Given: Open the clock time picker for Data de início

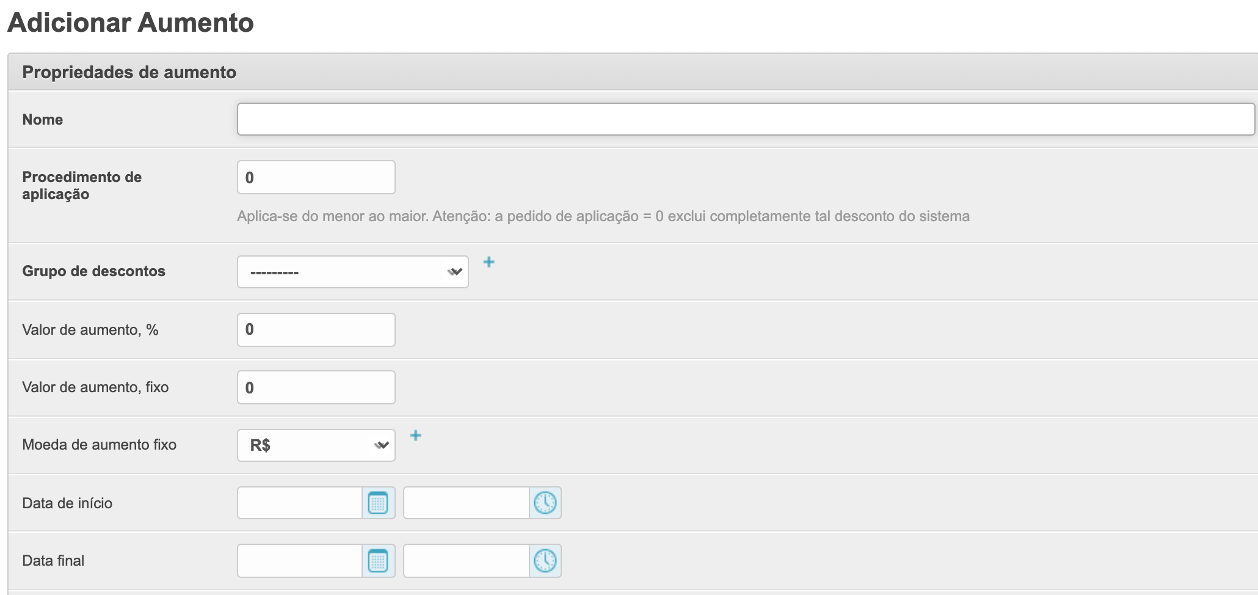Looking at the screenshot, I should pos(545,503).
